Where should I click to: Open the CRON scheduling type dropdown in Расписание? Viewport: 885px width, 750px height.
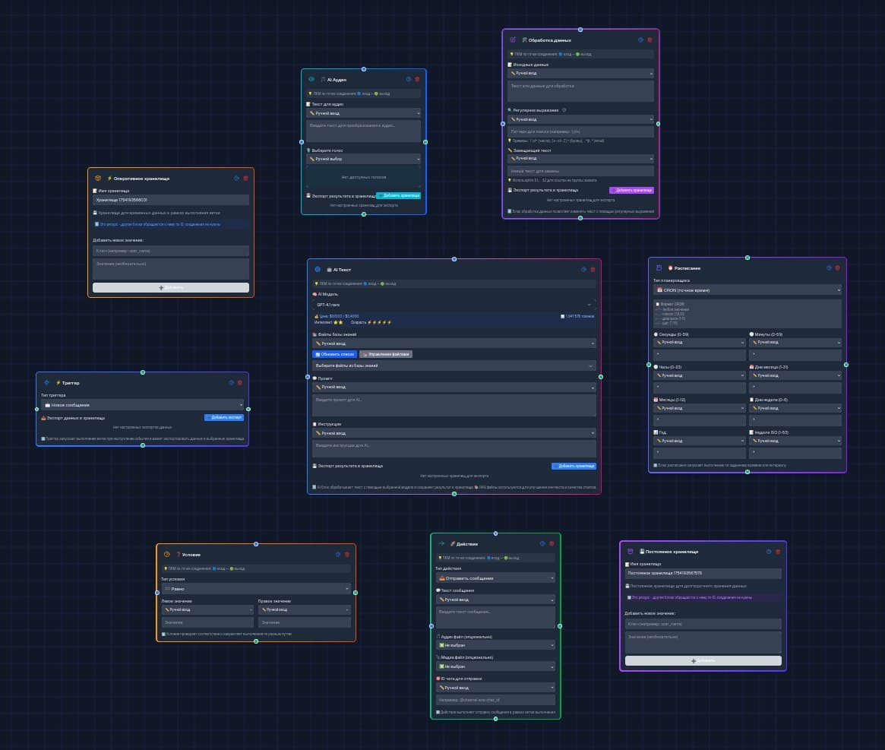(747, 290)
